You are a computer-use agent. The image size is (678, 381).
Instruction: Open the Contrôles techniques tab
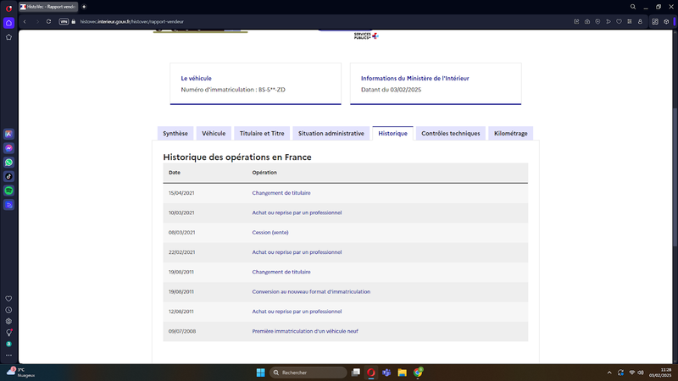[451, 134]
